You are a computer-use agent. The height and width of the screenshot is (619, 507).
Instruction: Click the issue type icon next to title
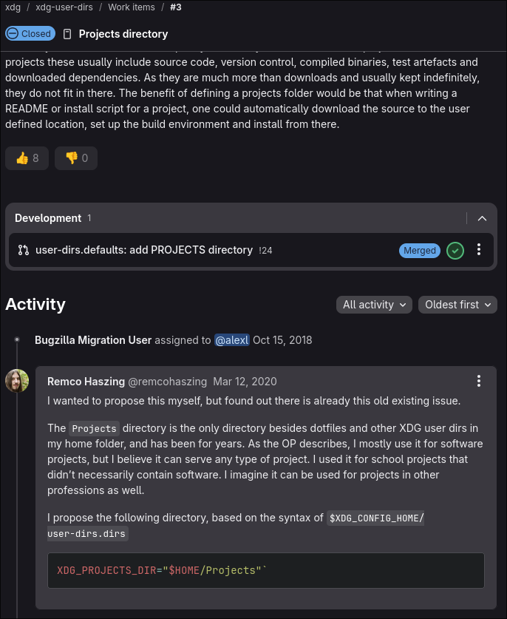(x=67, y=34)
